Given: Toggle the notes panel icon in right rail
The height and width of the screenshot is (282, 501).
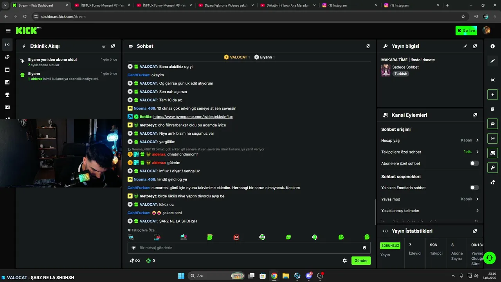Looking at the screenshot, I should click(x=492, y=109).
